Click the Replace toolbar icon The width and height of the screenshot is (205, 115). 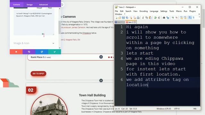click(x=168, y=18)
